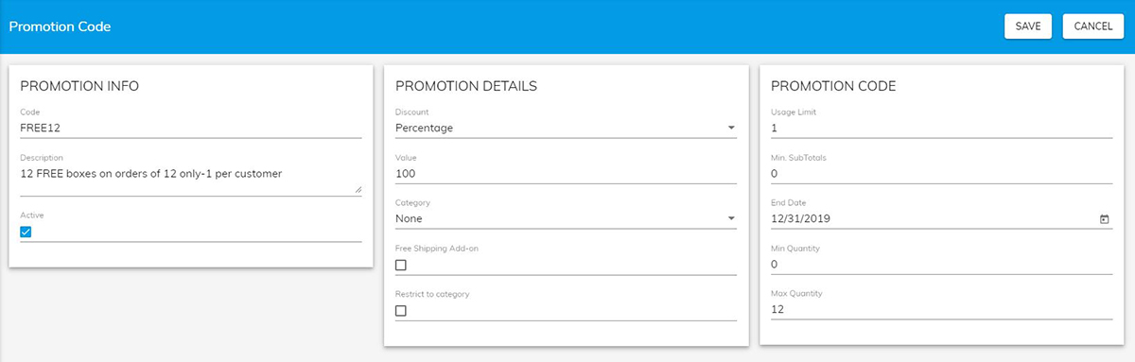Focus the Min. SubTotals input field
The image size is (1135, 362).
pos(941,173)
